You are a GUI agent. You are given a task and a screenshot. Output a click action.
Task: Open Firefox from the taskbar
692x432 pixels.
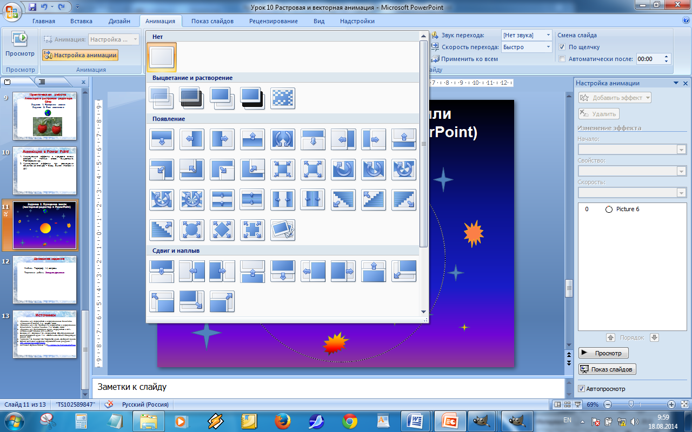282,421
